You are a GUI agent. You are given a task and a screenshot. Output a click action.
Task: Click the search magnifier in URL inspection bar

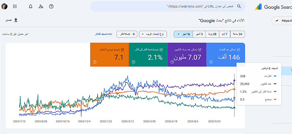click(239, 6)
